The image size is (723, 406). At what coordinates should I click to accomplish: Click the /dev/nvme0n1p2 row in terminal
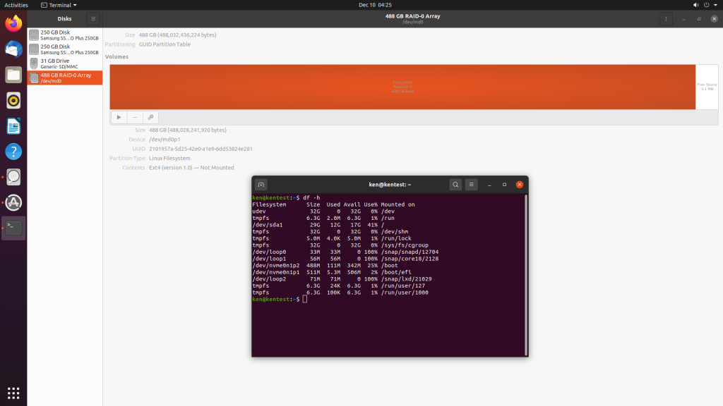(x=325, y=266)
